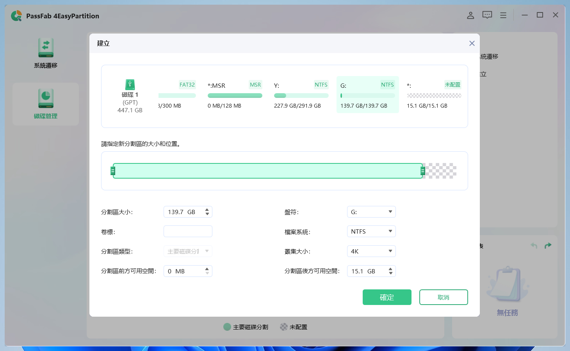The height and width of the screenshot is (351, 570).
Task: Increase 分割區大小 with its up stepper
Action: click(x=207, y=209)
